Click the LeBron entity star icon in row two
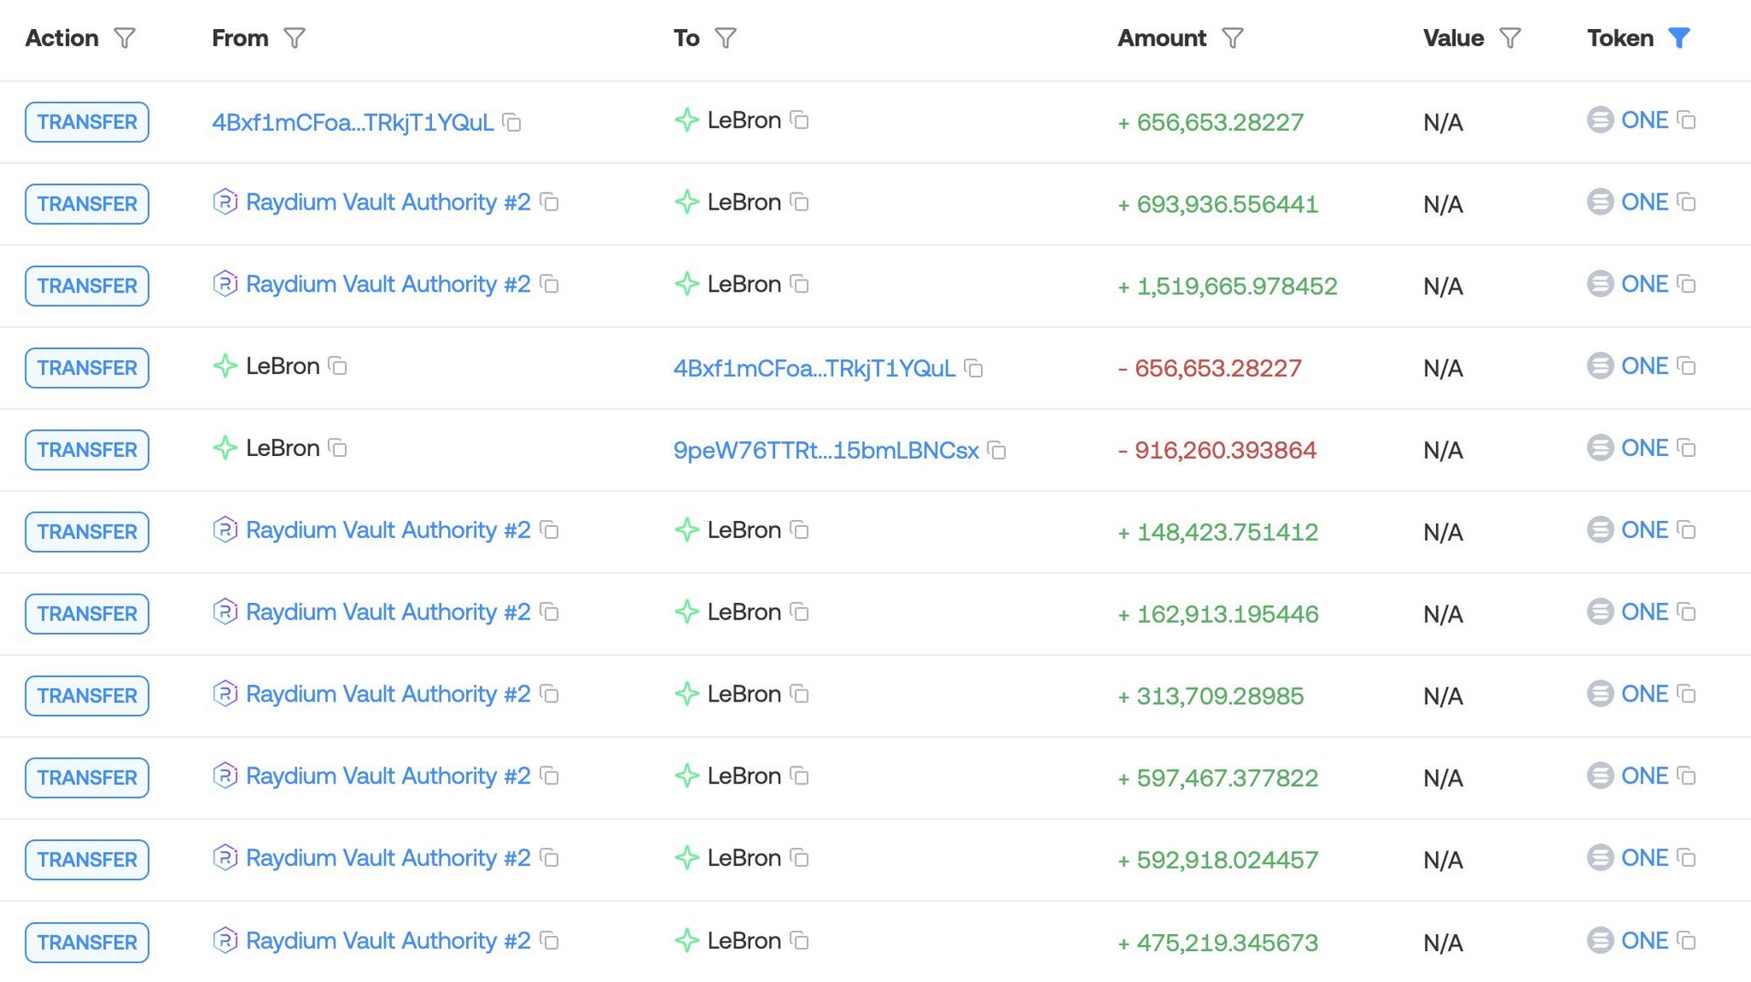 tap(686, 203)
